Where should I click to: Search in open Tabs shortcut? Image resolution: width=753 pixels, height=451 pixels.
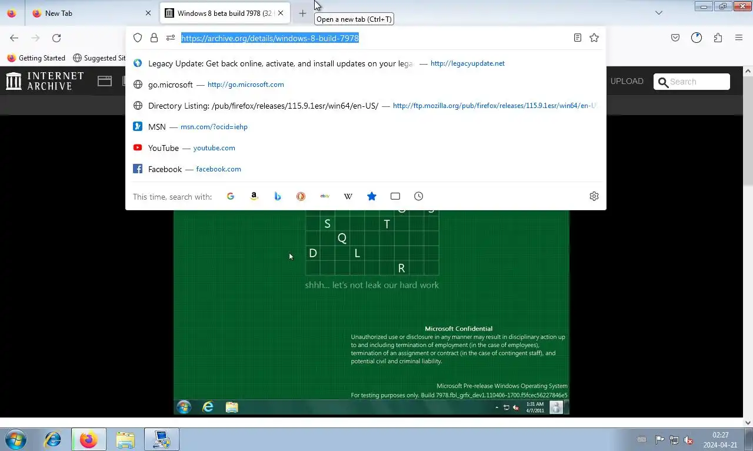pos(395,196)
